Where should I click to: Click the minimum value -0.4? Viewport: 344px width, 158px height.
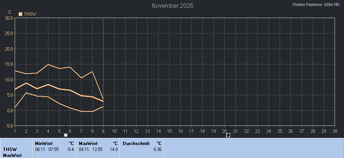click(x=70, y=149)
